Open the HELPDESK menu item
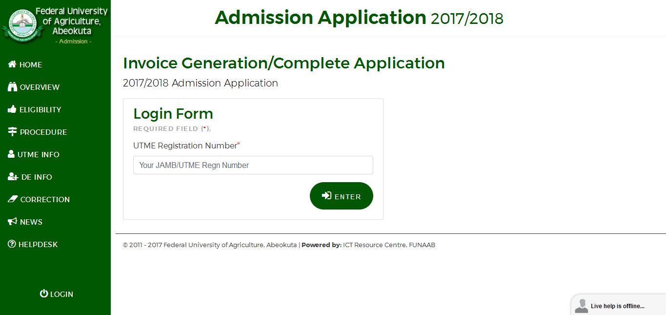Image resolution: width=666 pixels, height=315 pixels. point(38,245)
